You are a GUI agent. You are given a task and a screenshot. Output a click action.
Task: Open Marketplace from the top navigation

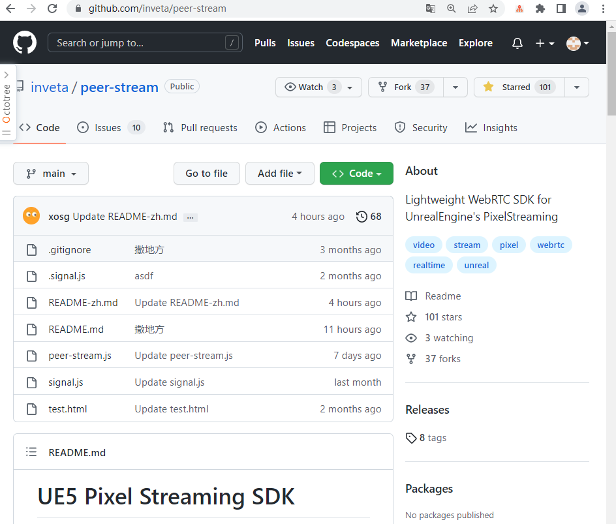pos(419,43)
